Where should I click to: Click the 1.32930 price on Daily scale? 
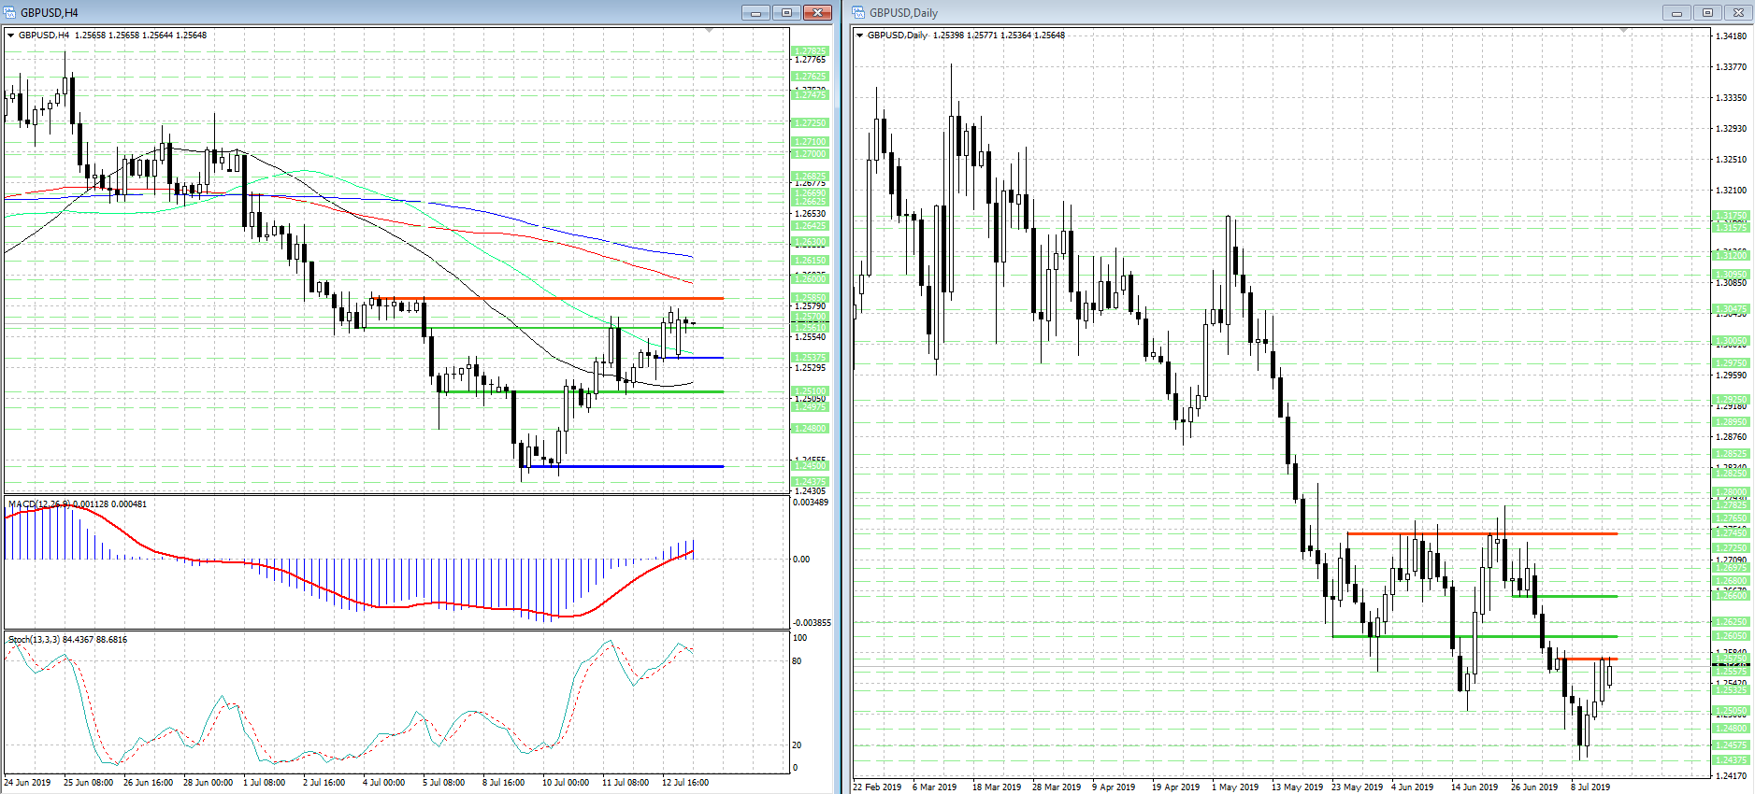coord(1731,129)
